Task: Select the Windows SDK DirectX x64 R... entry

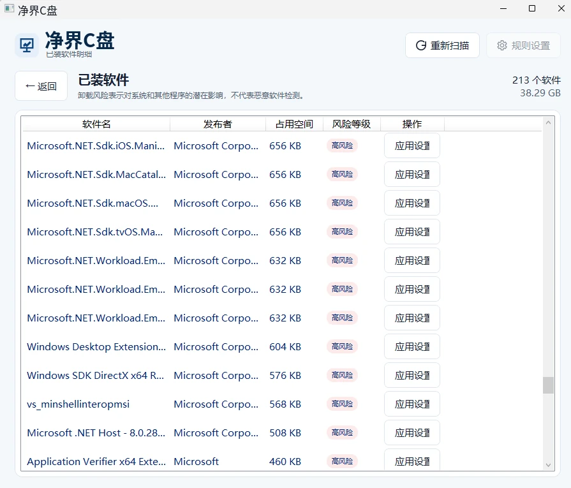Action: 96,376
